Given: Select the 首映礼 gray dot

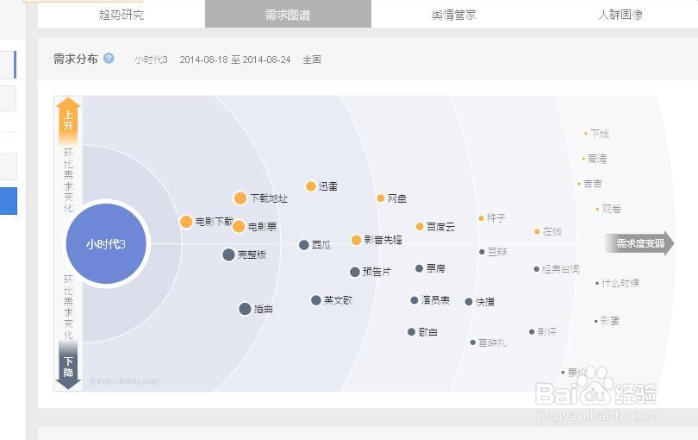Looking at the screenshot, I should tap(473, 343).
